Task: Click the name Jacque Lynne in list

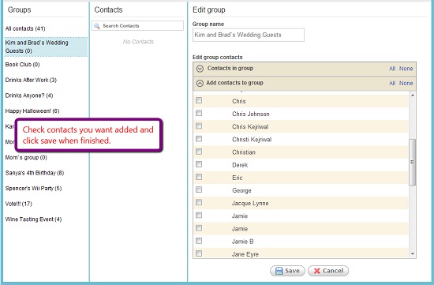Action: pyautogui.click(x=250, y=204)
